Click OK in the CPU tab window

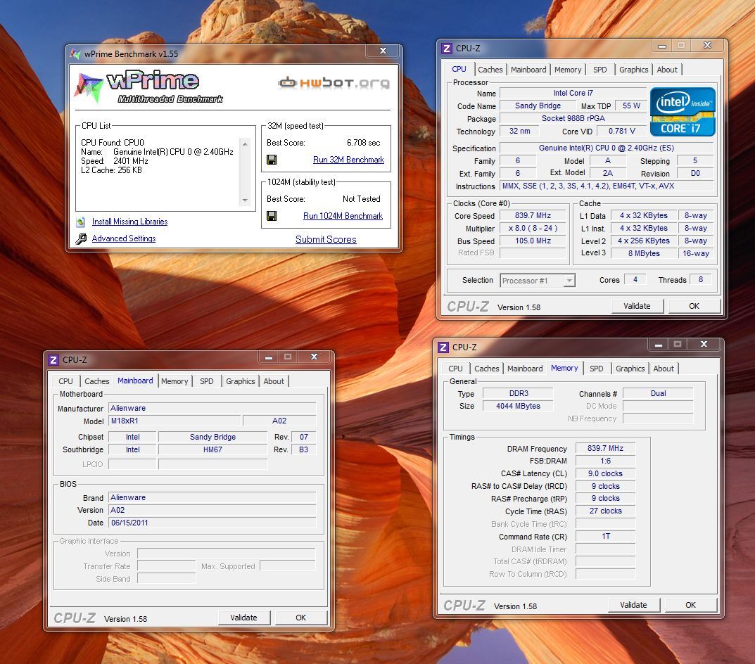(694, 306)
